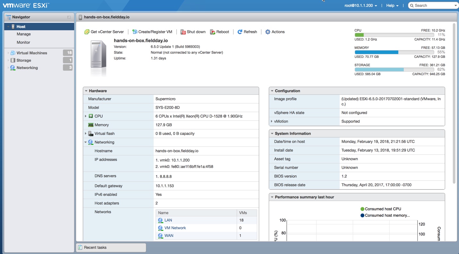
Task: Expand Virtual Machines tree node arrow
Action: [8, 53]
